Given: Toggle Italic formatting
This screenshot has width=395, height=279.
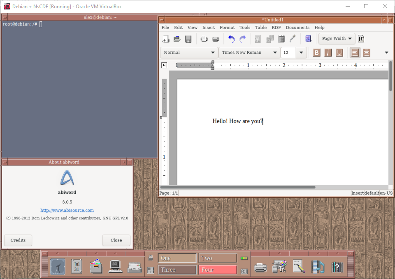Looking at the screenshot, I should (328, 53).
